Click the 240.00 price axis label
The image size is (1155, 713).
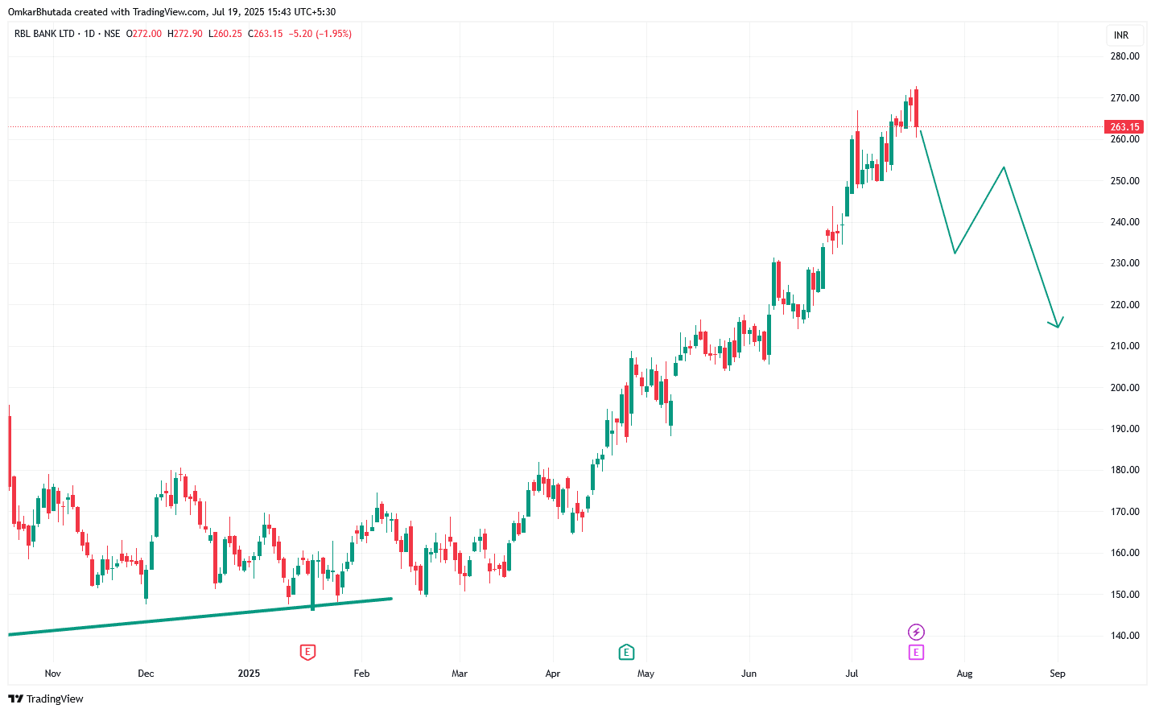[x=1124, y=222]
